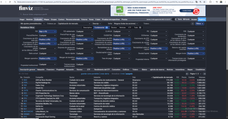This screenshot has height=119, width=228.
Task: Open Futuros in main navigation
Action: point(84,20)
